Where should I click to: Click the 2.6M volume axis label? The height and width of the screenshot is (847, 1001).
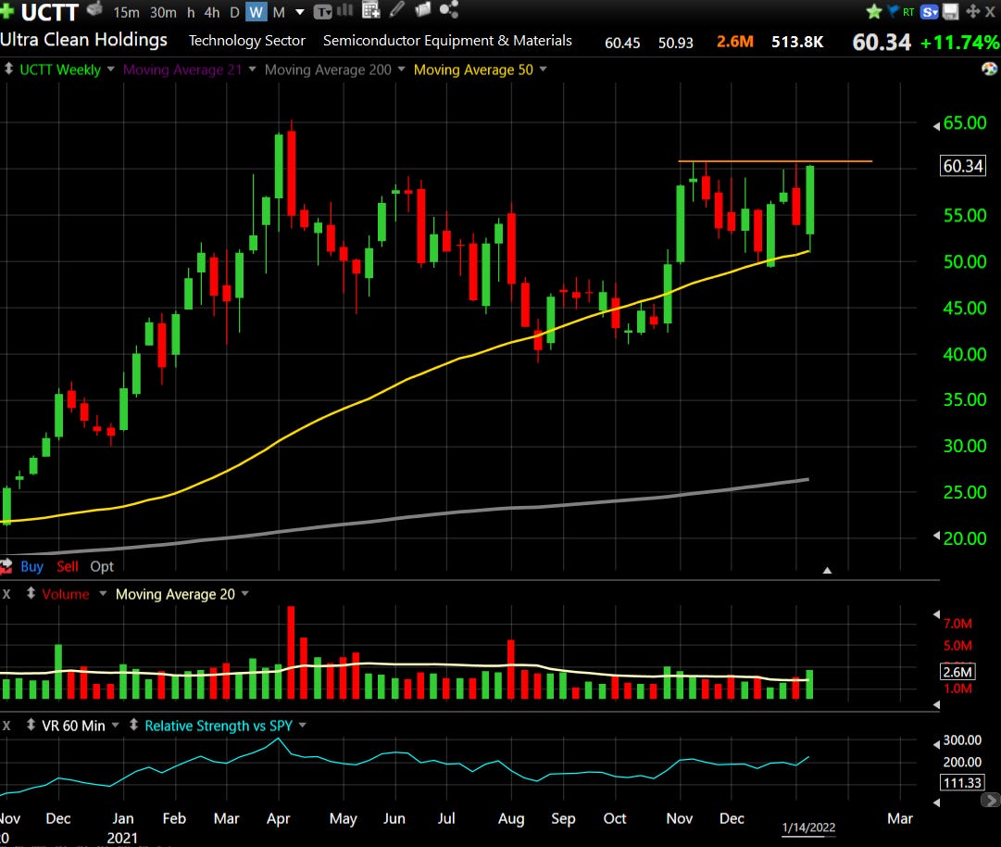pyautogui.click(x=957, y=672)
